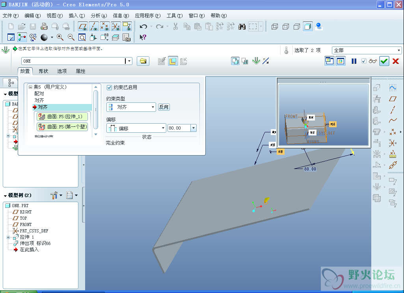Screen dimensions: 404x293
Task: Toggle show component in assembly window
Action: (341, 61)
